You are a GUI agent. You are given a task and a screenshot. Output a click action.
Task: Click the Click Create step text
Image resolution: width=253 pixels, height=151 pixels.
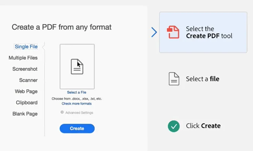pyautogui.click(x=203, y=126)
